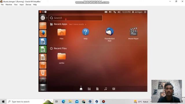Open Mail app from taskbar

click(77, 101)
